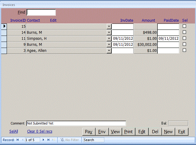Screen dimensions: 196x145
Task: Click the record navigation Search box
Action: [x=94, y=140]
